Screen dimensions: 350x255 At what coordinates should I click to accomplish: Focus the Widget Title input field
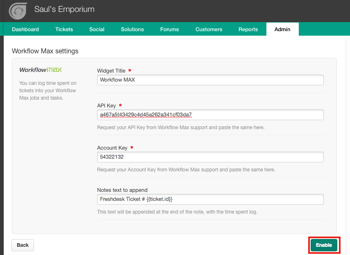[210, 80]
